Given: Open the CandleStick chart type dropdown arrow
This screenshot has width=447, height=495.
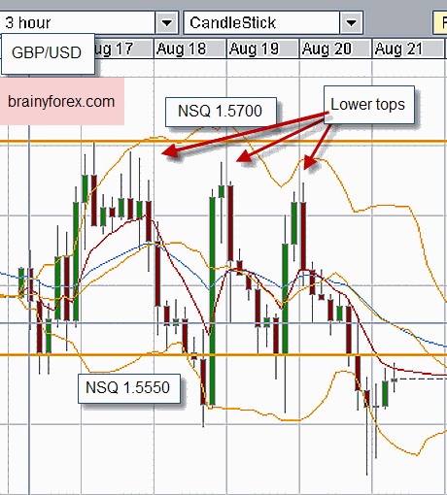Looking at the screenshot, I should coord(351,22).
